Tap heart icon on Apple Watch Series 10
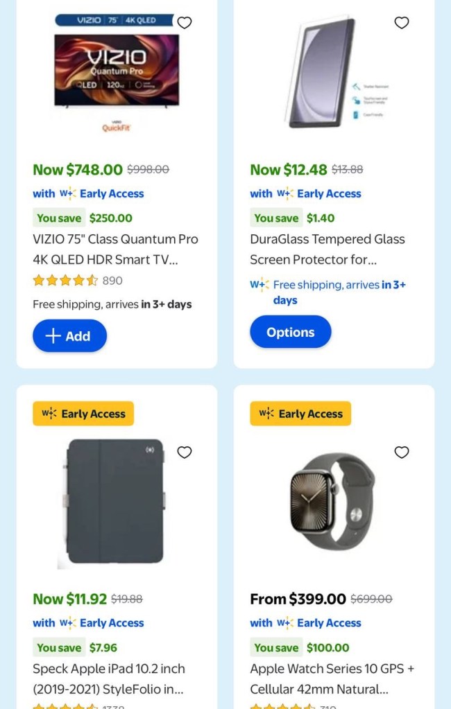Image resolution: width=451 pixels, height=709 pixels. tap(402, 453)
